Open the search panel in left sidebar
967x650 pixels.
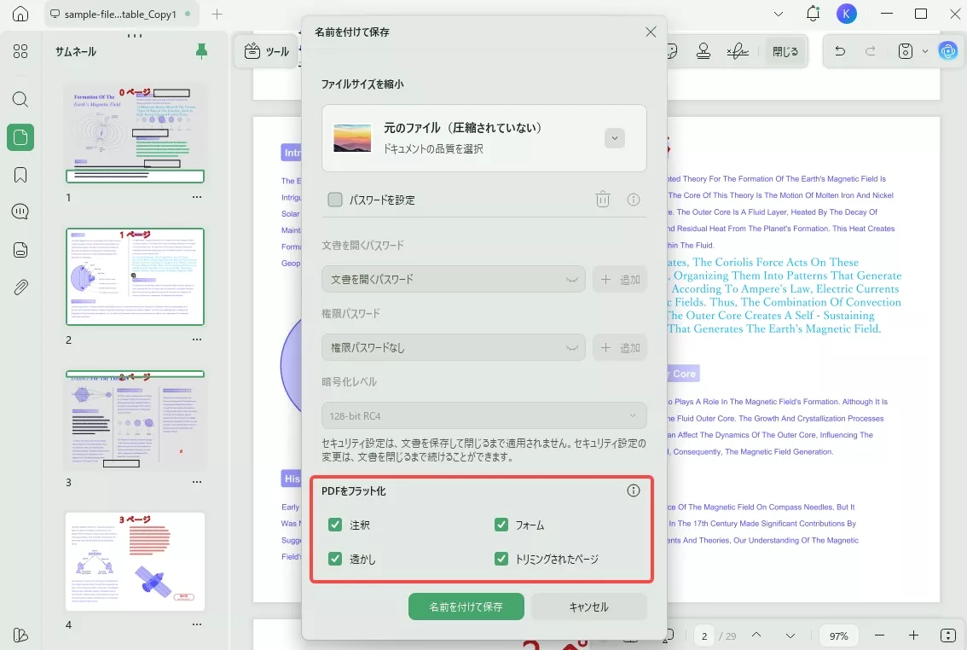[20, 99]
